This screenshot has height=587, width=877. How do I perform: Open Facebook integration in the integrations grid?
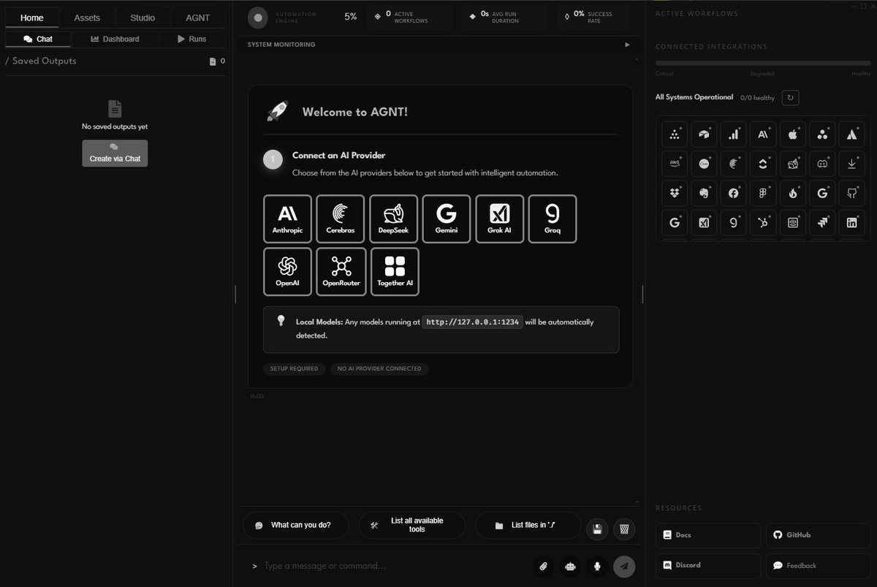[733, 193]
